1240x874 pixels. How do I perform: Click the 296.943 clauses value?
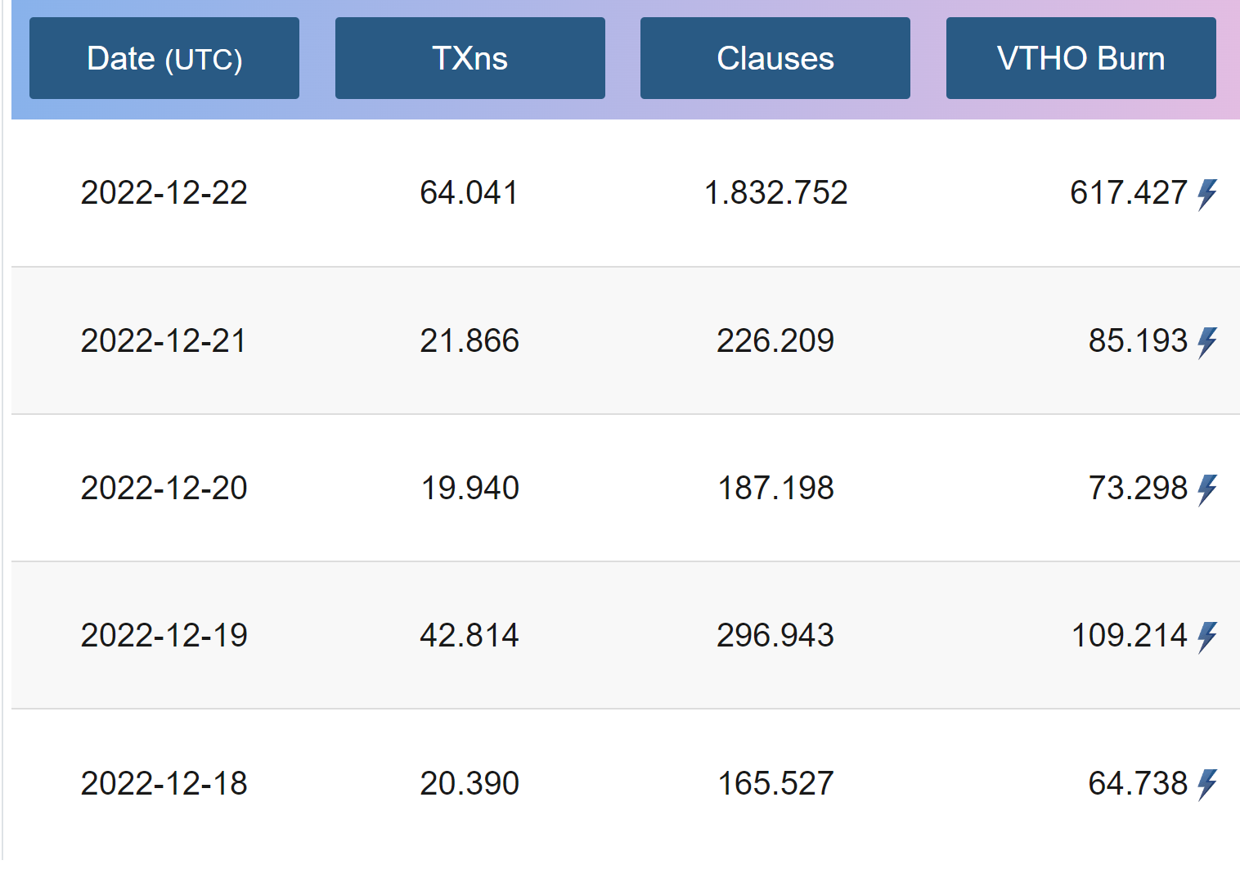(775, 635)
